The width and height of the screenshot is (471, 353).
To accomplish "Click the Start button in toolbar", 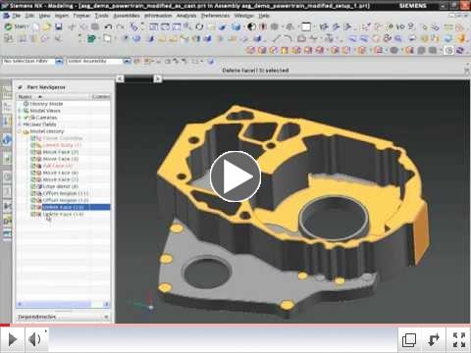I will tap(17, 26).
